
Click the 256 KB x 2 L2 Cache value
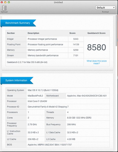pos(33,139)
